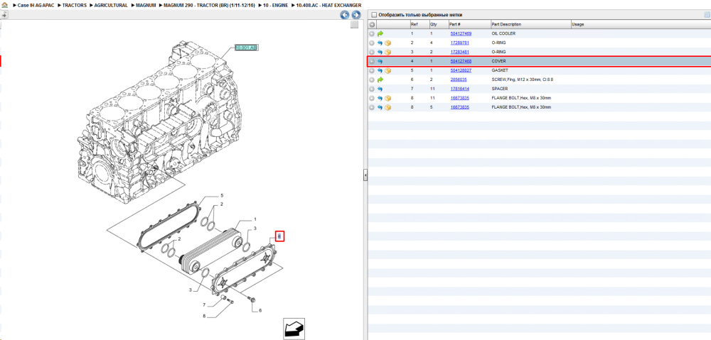Click the panel icon at far right top

point(707,15)
